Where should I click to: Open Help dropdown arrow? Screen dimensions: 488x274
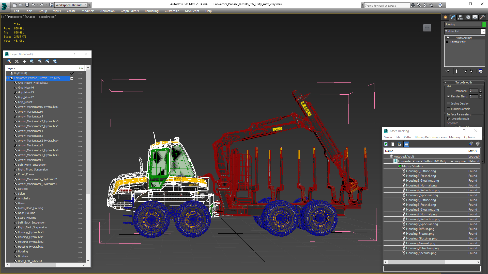point(444,5)
